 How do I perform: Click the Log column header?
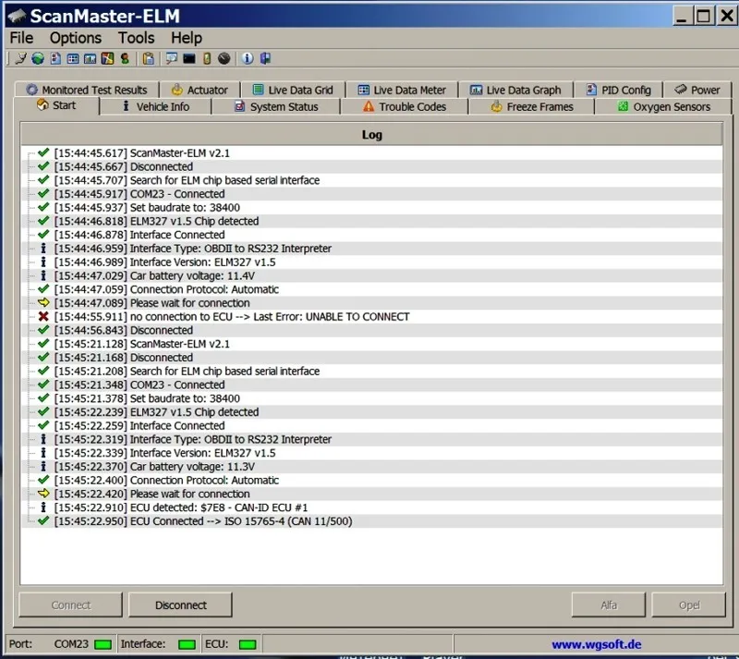[371, 134]
